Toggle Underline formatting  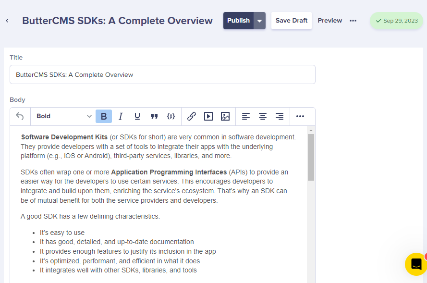[x=137, y=116]
